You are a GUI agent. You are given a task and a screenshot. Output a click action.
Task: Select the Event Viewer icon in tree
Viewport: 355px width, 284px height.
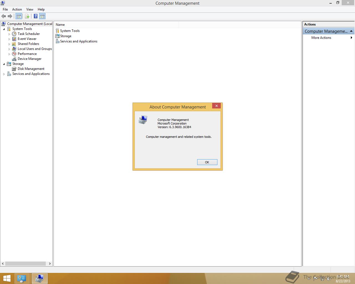(14, 39)
